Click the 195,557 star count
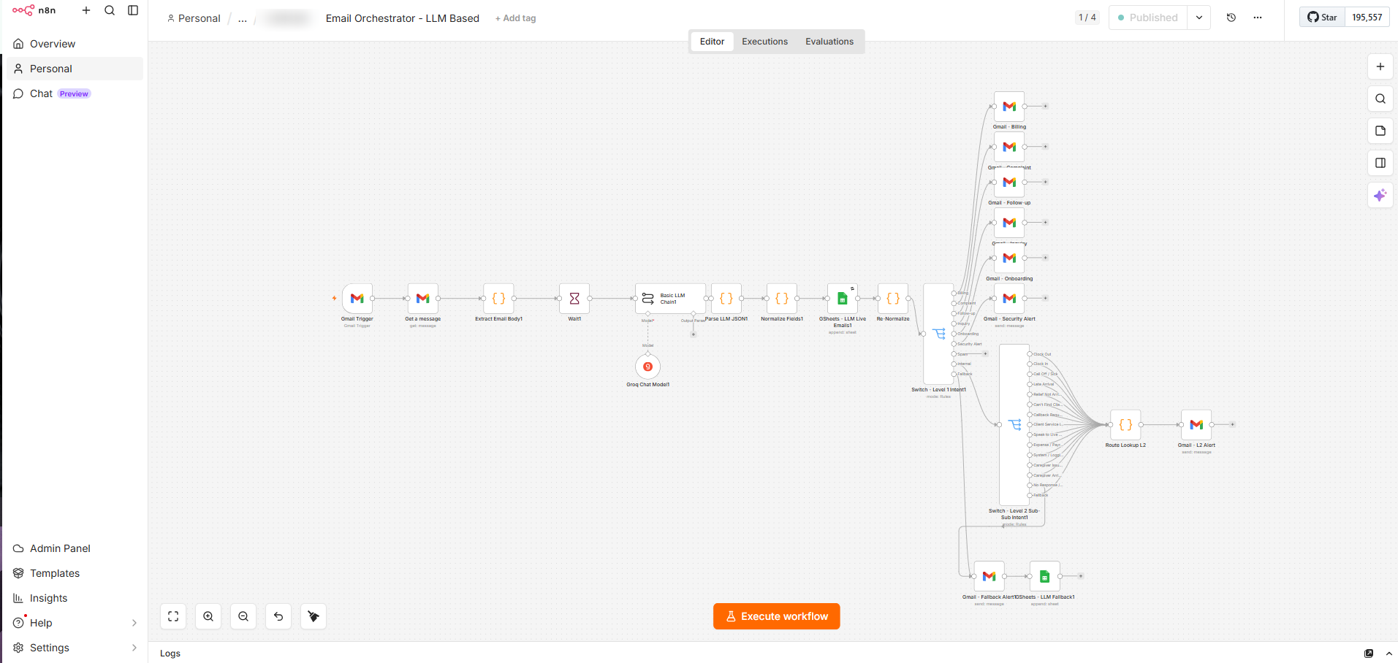The height and width of the screenshot is (663, 1398). pyautogui.click(x=1367, y=18)
